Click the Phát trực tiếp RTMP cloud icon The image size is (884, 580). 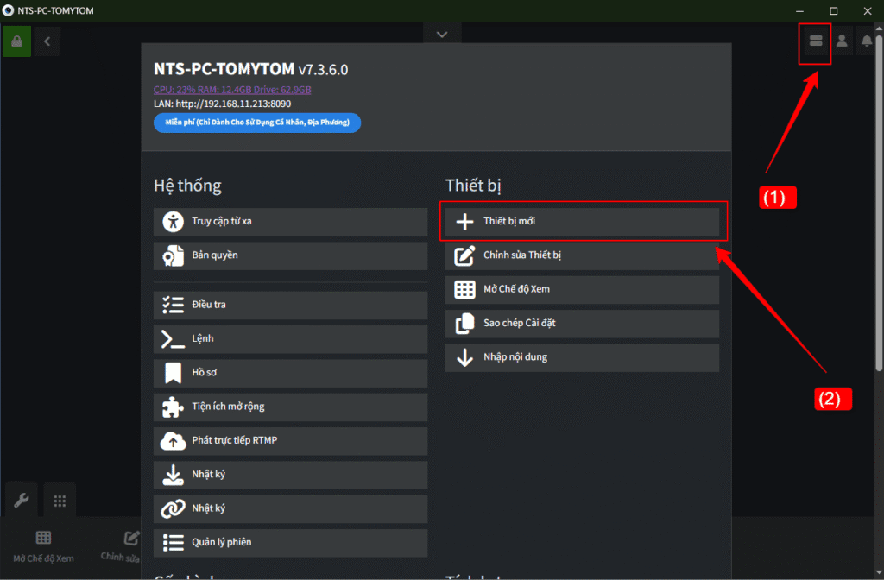[171, 441]
